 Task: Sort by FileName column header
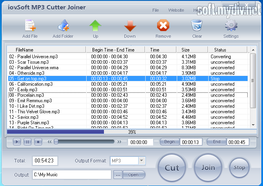(46, 50)
